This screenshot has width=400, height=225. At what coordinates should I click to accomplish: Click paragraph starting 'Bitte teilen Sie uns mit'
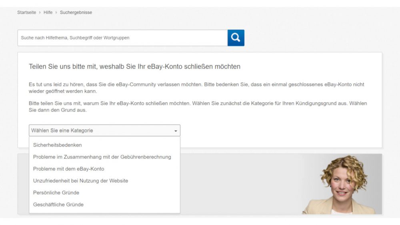click(x=198, y=107)
